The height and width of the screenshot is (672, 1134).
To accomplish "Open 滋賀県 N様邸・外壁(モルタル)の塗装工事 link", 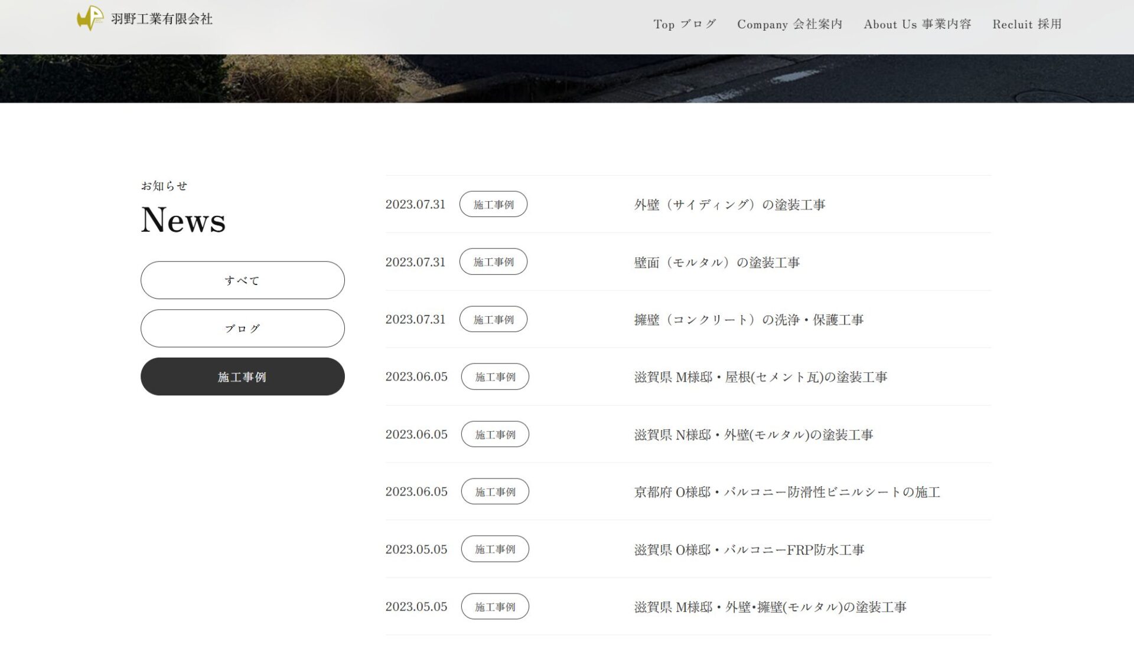I will pos(753,435).
